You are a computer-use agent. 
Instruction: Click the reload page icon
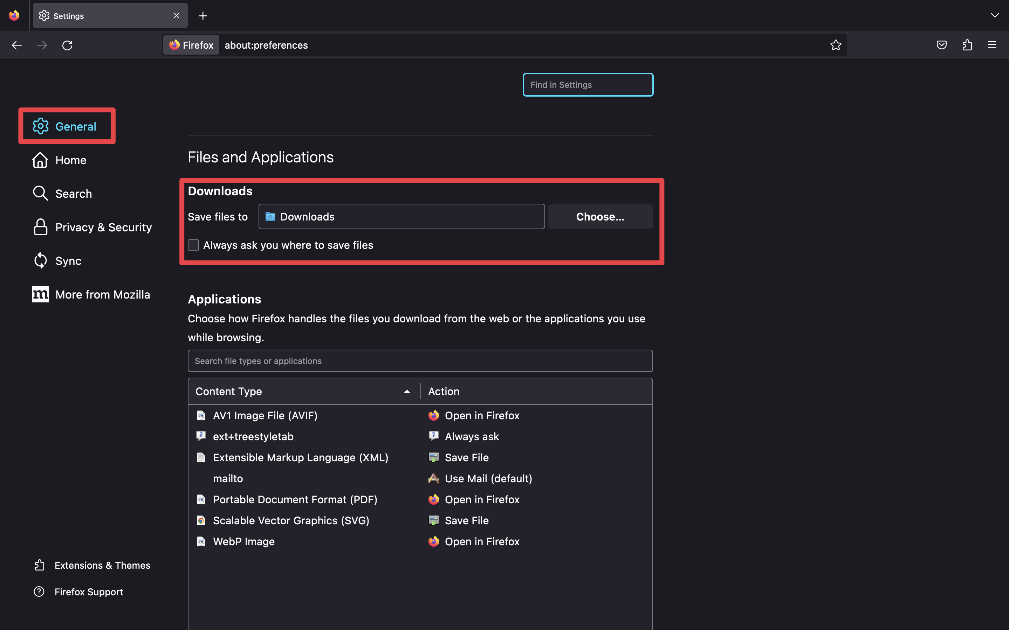pyautogui.click(x=67, y=45)
